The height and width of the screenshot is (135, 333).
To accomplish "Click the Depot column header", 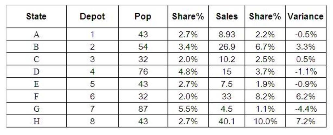I will [x=92, y=17].
